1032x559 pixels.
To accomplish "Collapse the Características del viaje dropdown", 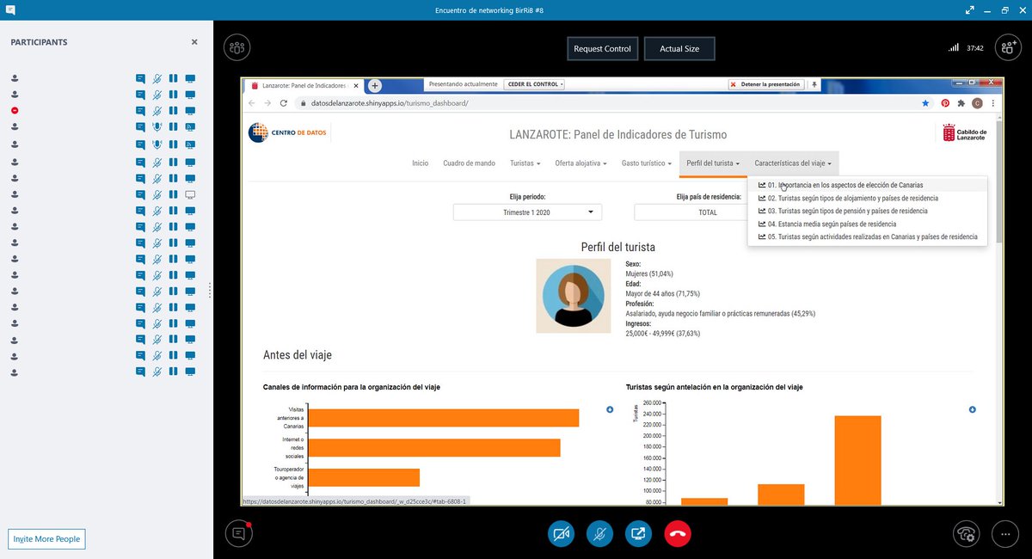I will click(x=793, y=163).
